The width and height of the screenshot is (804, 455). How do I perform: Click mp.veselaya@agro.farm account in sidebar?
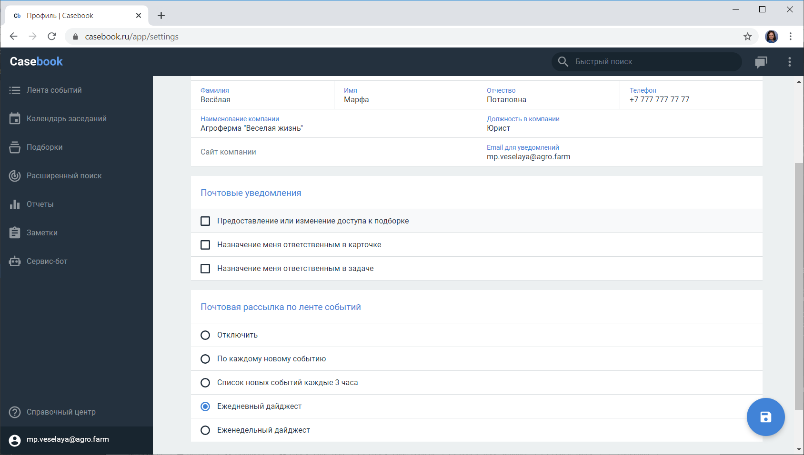click(x=76, y=440)
